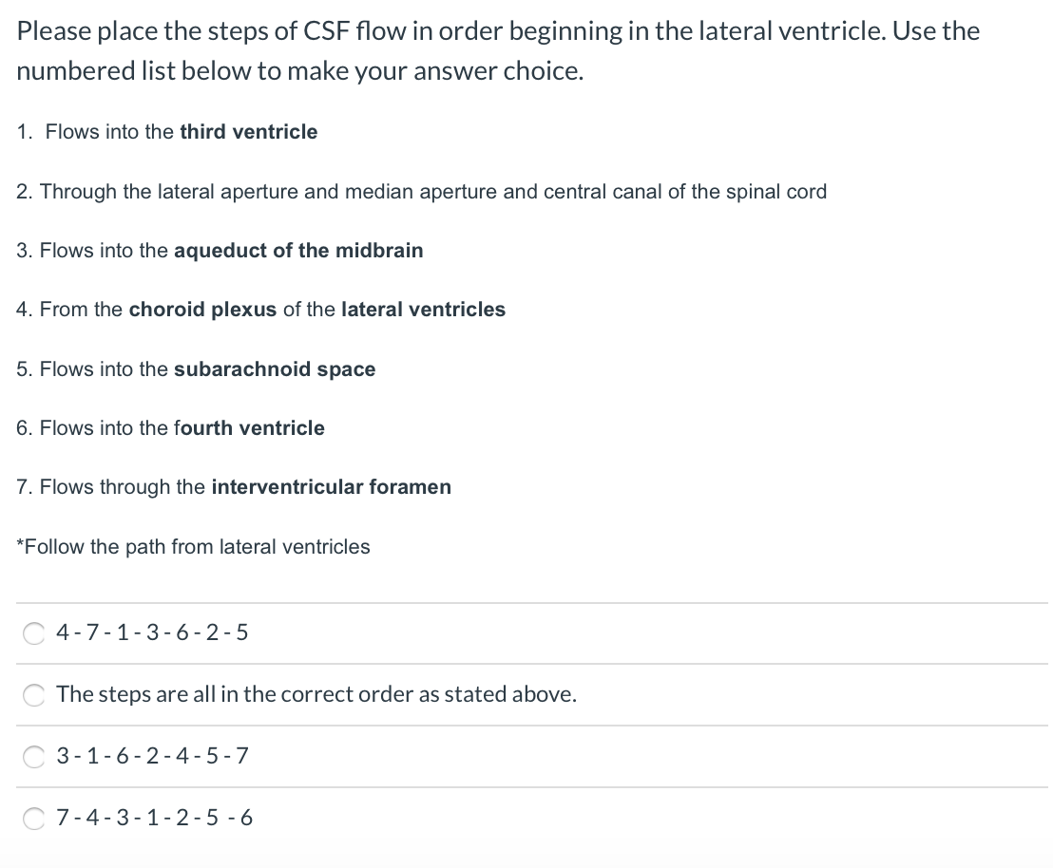Select answer choice 3-1-6-2-4-5-7
Screen dimensions: 1053x868
coord(33,756)
